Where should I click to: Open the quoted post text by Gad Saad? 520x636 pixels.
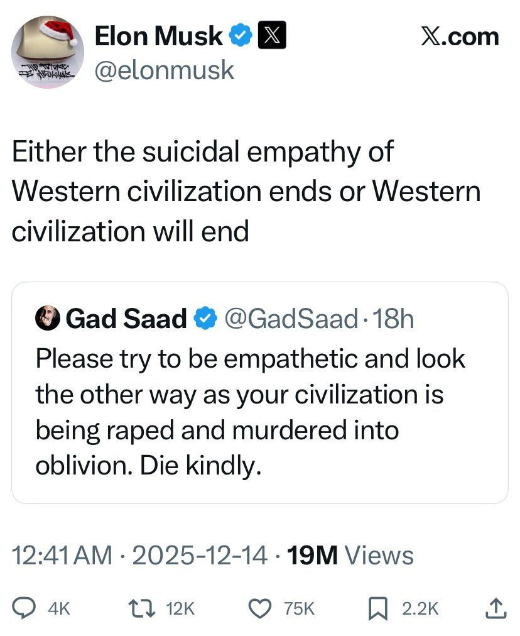coord(250,412)
